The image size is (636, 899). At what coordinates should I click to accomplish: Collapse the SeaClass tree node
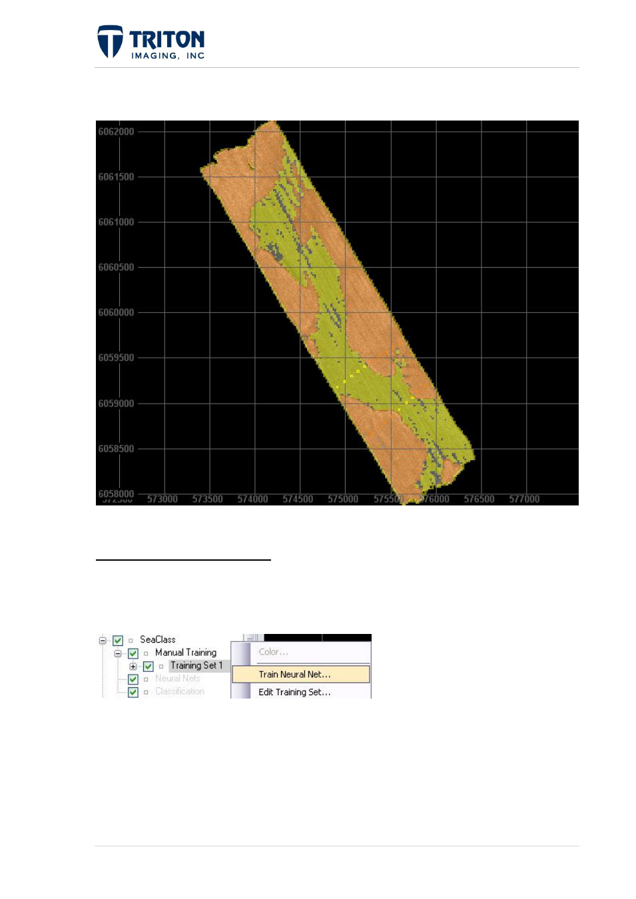pos(103,641)
